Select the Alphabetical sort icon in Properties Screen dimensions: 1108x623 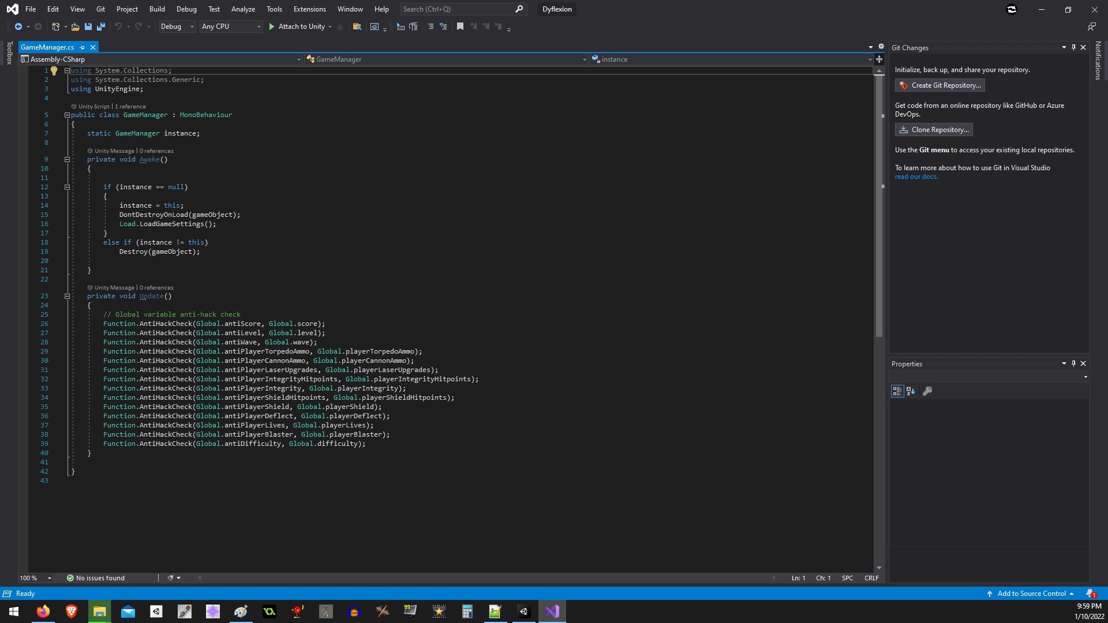pos(911,391)
